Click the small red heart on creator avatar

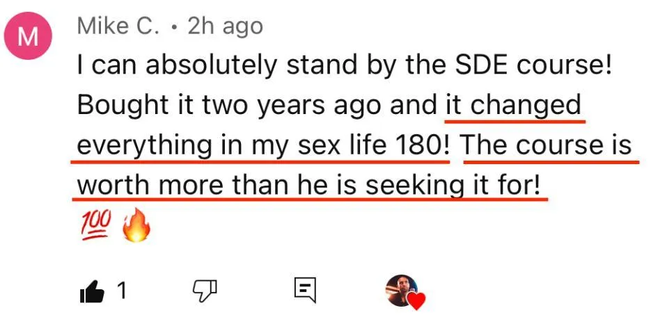click(x=416, y=302)
